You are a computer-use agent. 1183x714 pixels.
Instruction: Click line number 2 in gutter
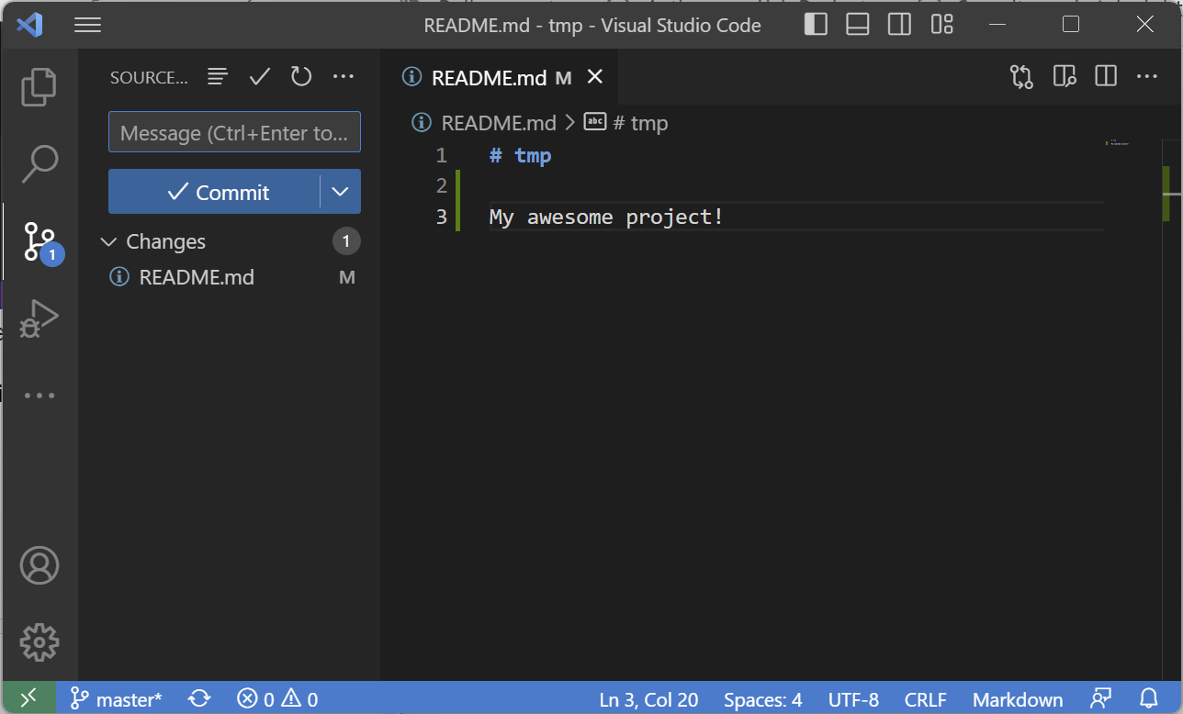[x=442, y=186]
